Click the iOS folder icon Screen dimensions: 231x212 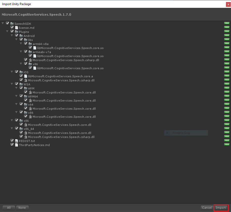21,72
